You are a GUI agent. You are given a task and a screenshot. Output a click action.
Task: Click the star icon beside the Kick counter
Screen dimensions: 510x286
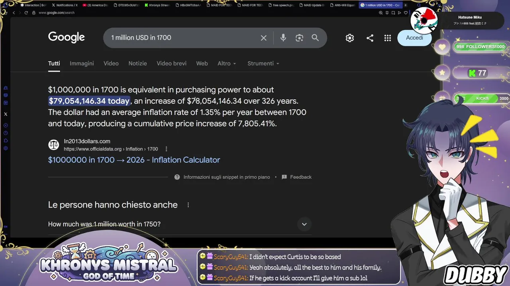coord(442,73)
